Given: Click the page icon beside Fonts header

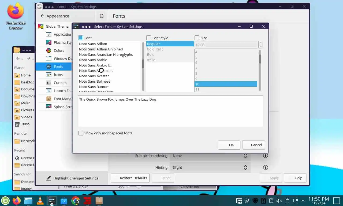Looking at the screenshot, I should pyautogui.click(x=101, y=16).
